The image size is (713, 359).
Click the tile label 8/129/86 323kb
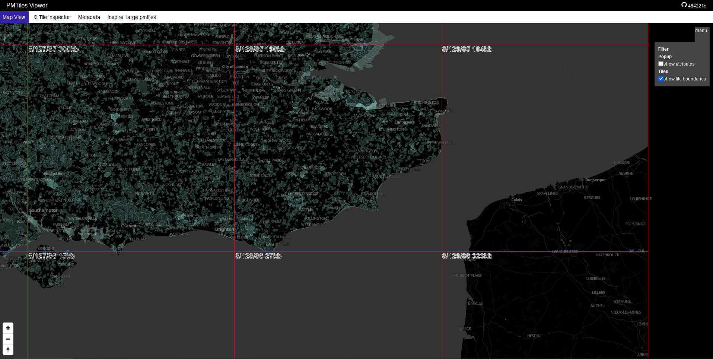467,256
